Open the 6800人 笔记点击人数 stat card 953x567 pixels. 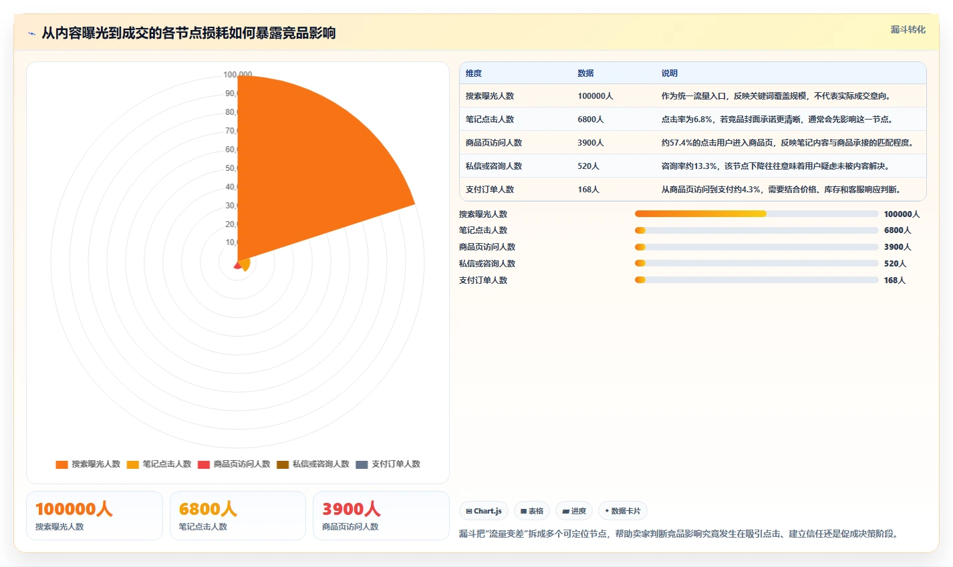[x=238, y=516]
